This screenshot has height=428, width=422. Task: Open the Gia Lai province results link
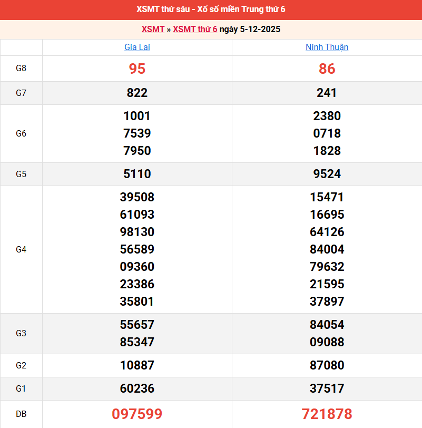(x=137, y=47)
